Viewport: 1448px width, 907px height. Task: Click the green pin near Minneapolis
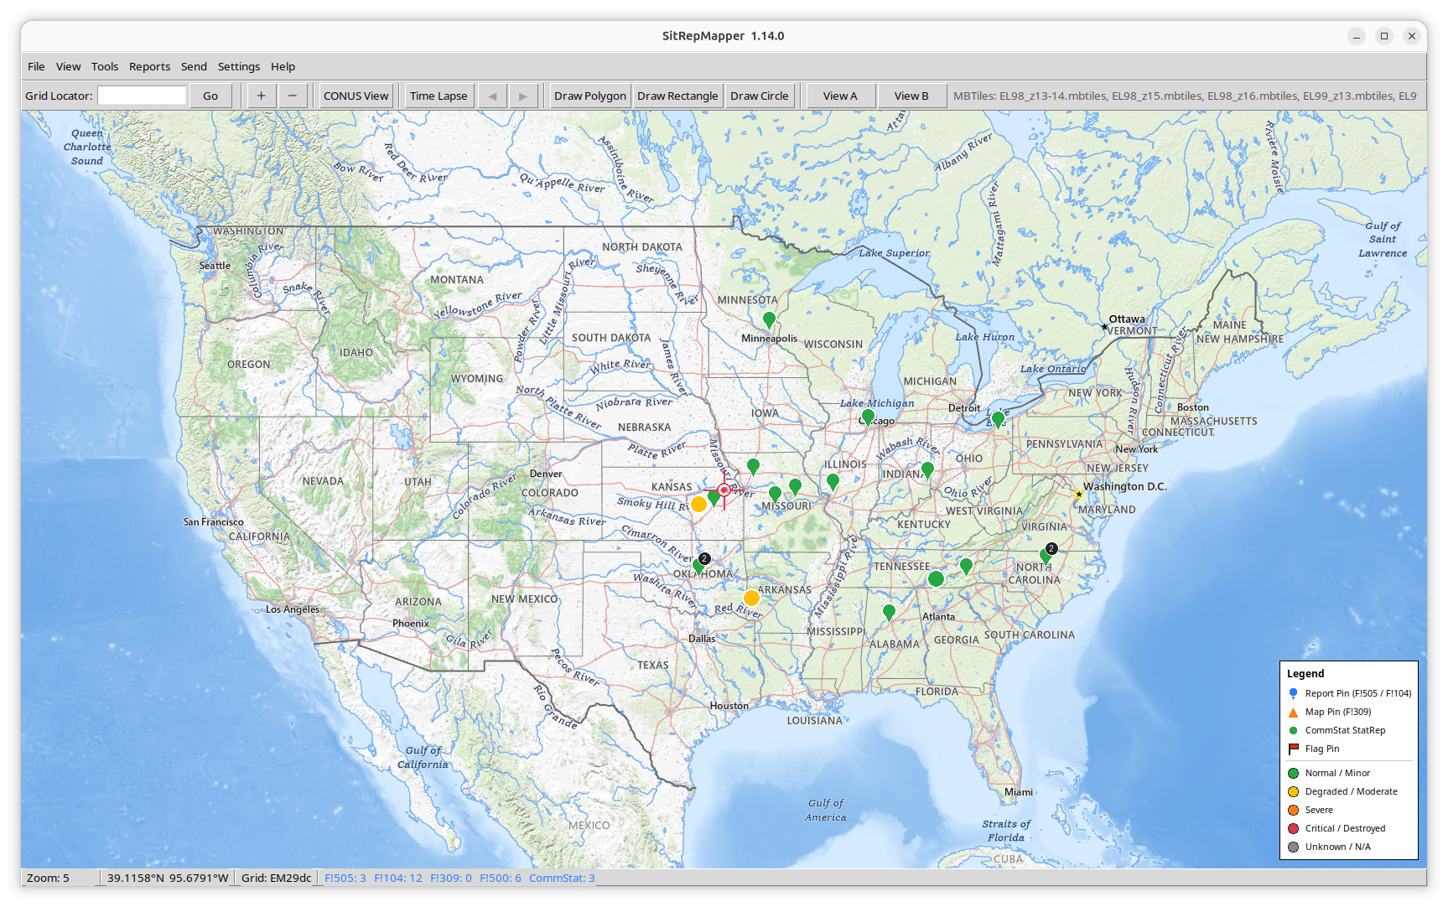click(x=769, y=319)
